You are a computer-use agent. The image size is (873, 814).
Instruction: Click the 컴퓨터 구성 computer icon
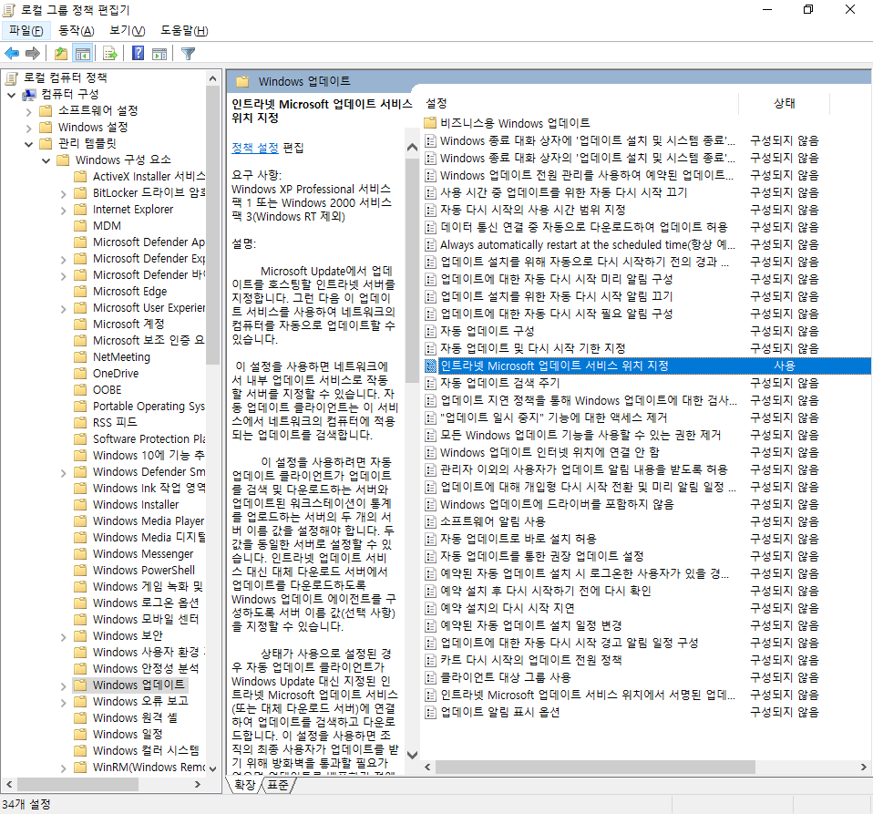(29, 95)
